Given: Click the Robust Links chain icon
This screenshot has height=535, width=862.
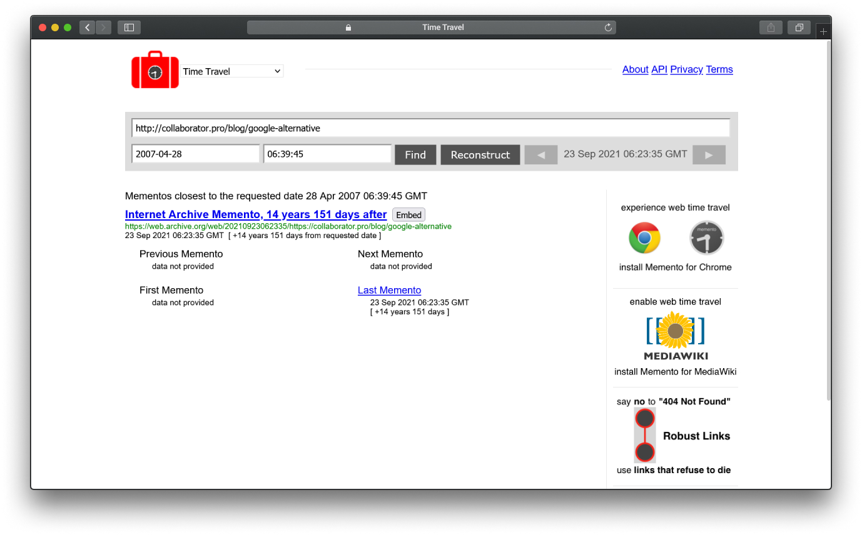Looking at the screenshot, I should tap(645, 435).
